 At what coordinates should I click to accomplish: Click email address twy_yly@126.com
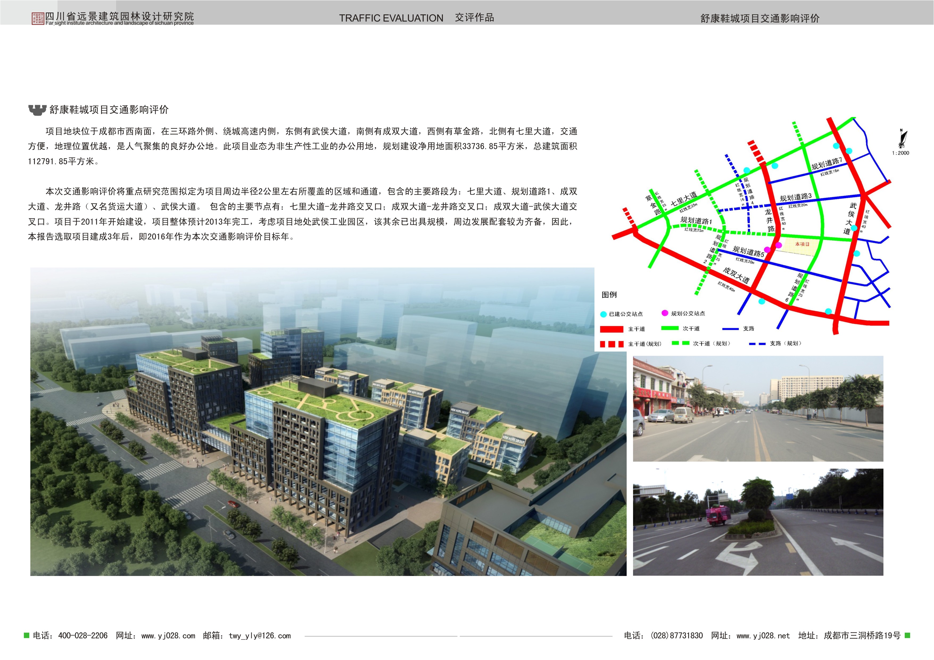click(259, 636)
